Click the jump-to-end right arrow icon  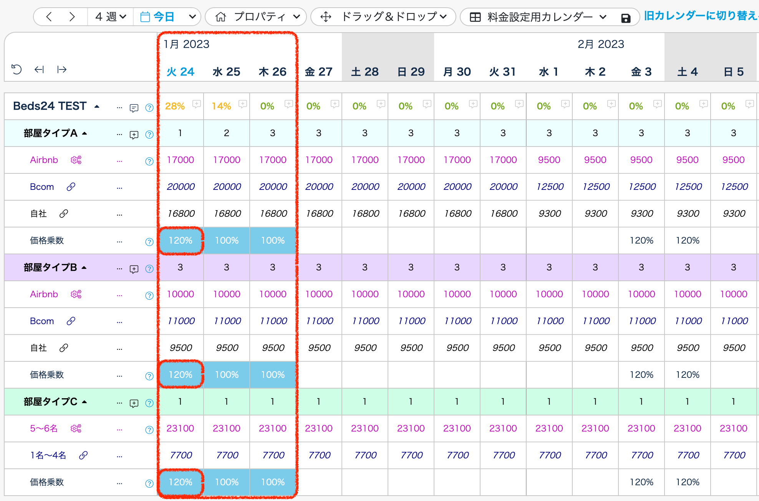[x=62, y=69]
